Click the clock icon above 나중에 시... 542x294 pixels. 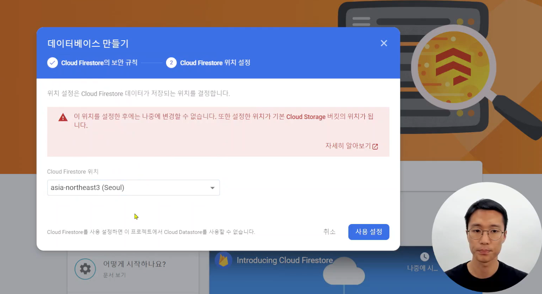425,257
